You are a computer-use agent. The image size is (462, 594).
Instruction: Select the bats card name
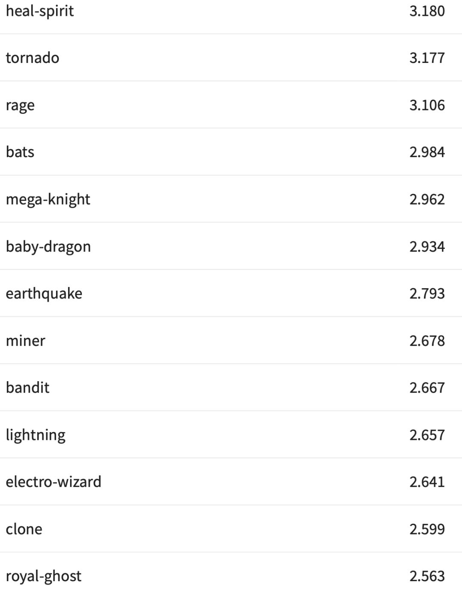coord(20,152)
